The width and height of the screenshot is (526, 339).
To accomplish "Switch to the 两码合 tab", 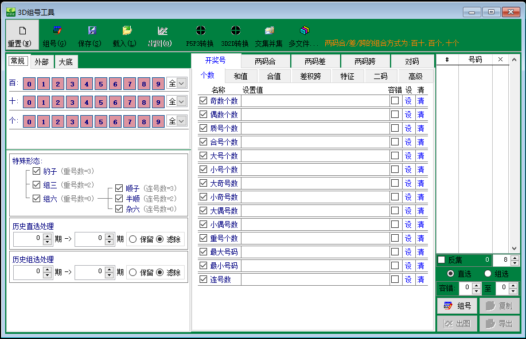I will pos(266,61).
